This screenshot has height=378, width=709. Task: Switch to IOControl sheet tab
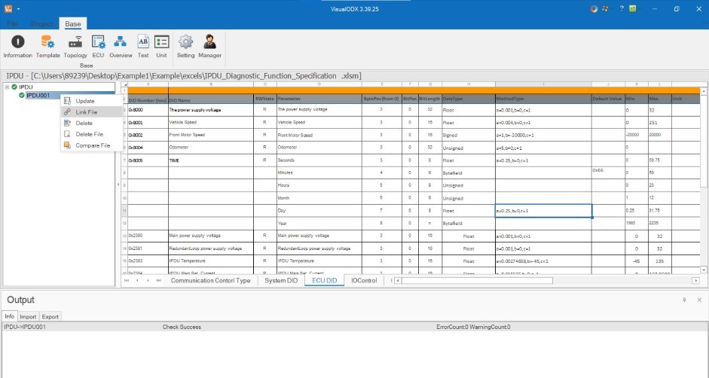click(364, 280)
